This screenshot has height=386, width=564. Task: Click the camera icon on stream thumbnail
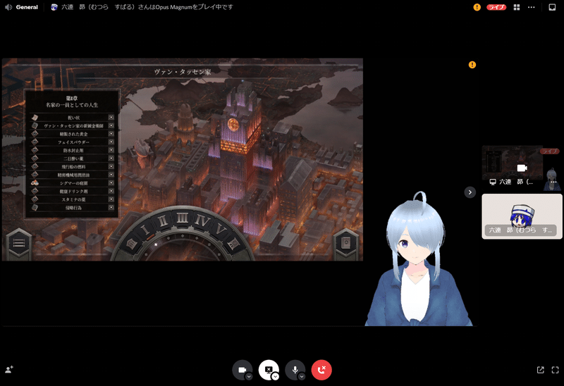[x=522, y=168]
